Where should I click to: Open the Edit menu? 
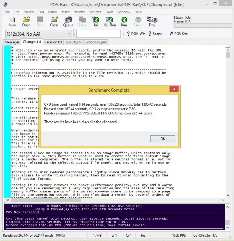[x=16, y=12]
